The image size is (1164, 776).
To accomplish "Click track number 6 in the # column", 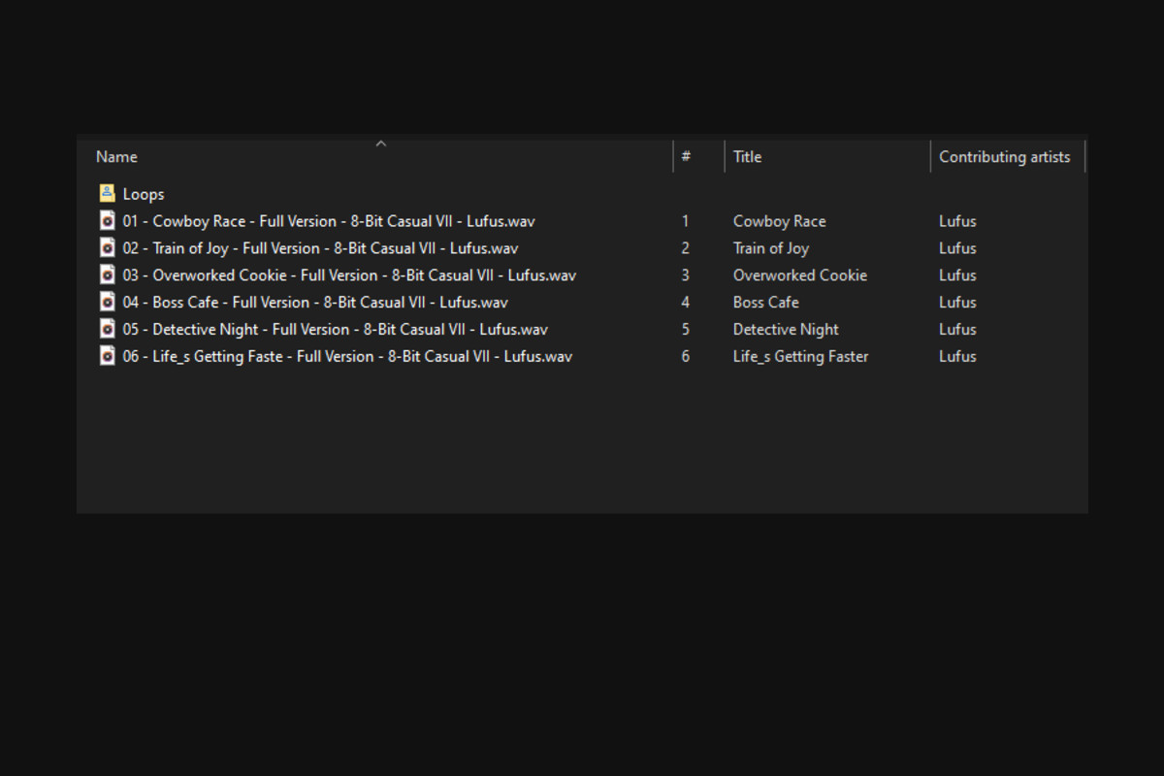I will pos(685,357).
